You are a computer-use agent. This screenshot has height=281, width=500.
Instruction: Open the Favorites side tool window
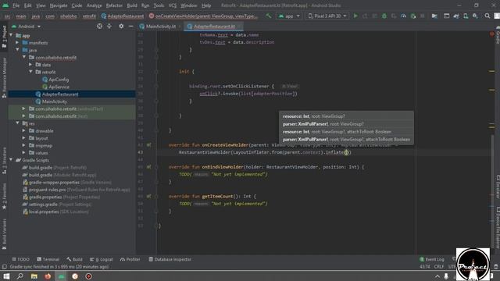[x=4, y=196]
